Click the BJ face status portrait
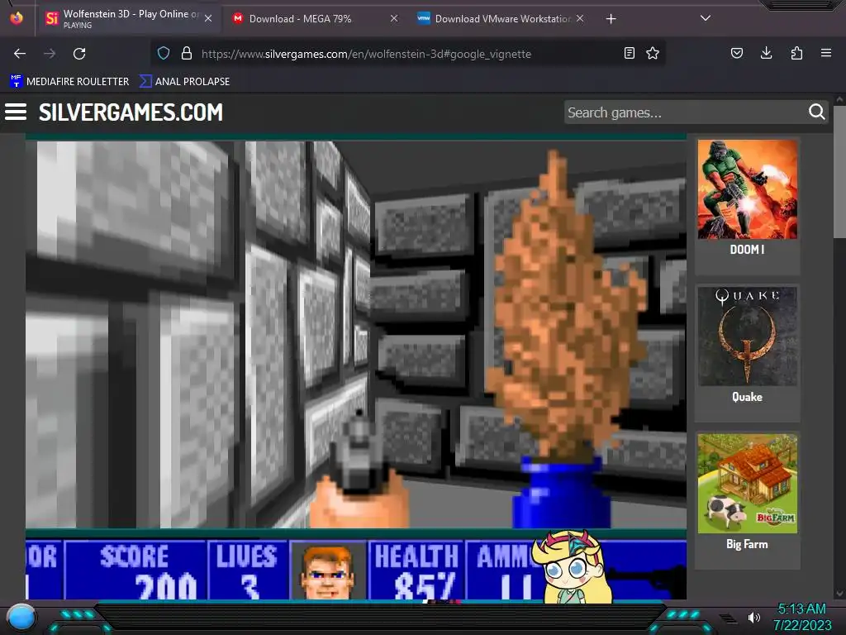Image resolution: width=846 pixels, height=635 pixels. 327,571
